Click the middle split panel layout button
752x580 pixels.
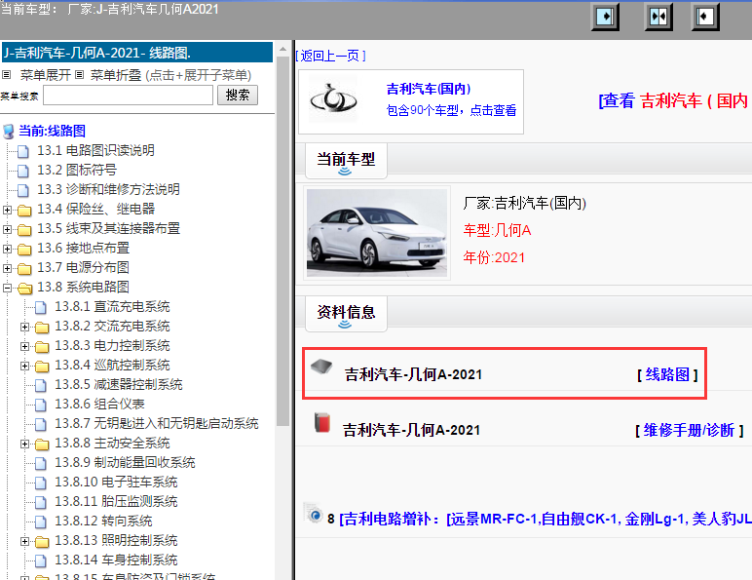tap(658, 17)
